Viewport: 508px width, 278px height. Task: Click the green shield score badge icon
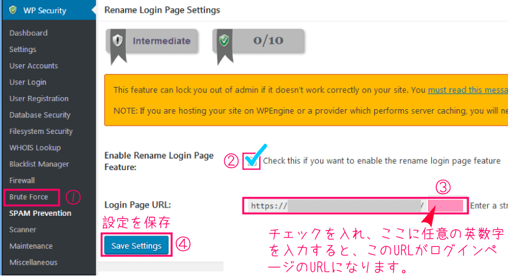pyautogui.click(x=224, y=41)
